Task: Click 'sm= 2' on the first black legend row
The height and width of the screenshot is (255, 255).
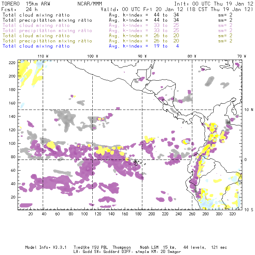Action: 225,15
